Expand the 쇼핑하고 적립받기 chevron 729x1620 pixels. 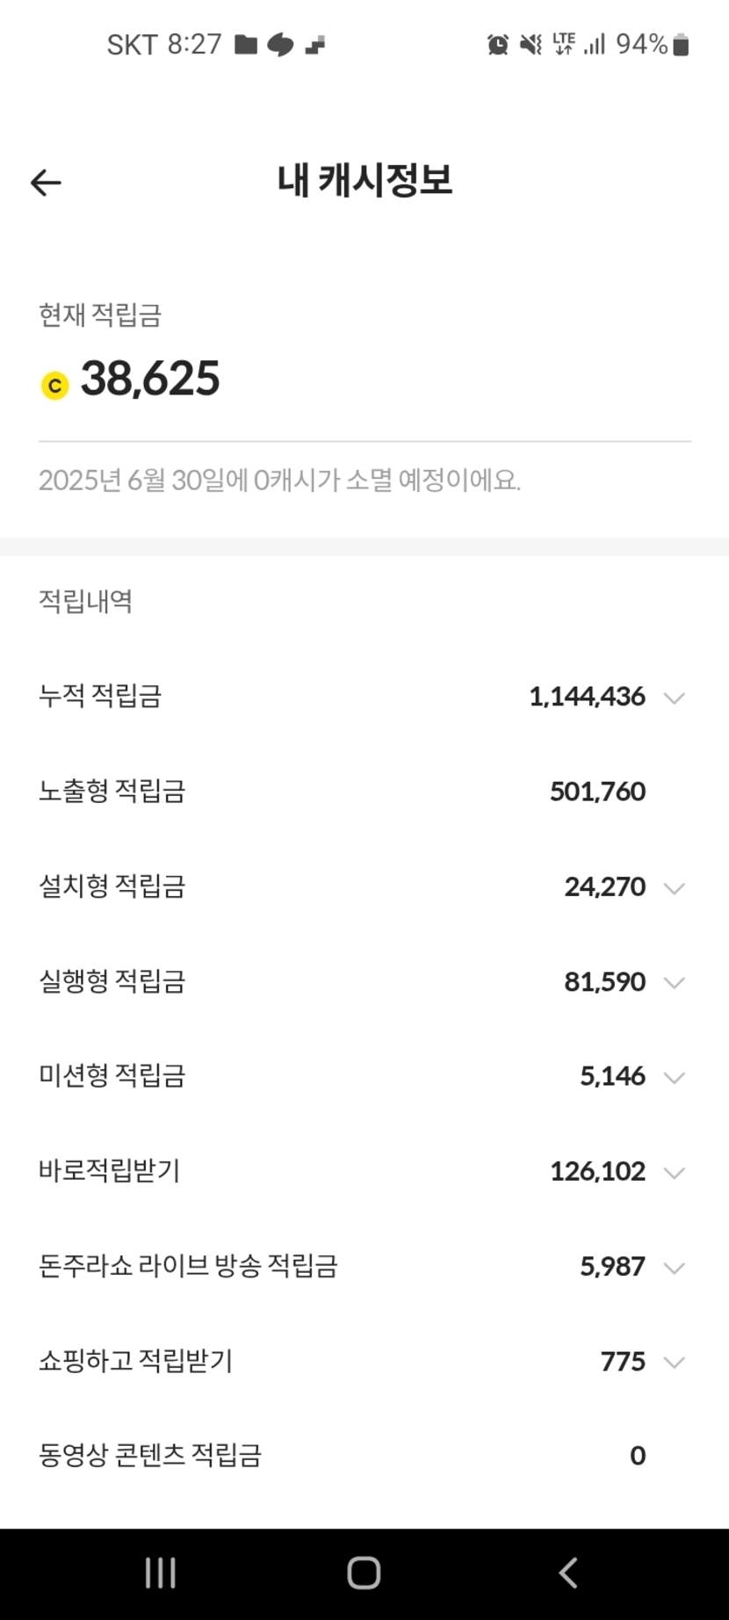[674, 1362]
